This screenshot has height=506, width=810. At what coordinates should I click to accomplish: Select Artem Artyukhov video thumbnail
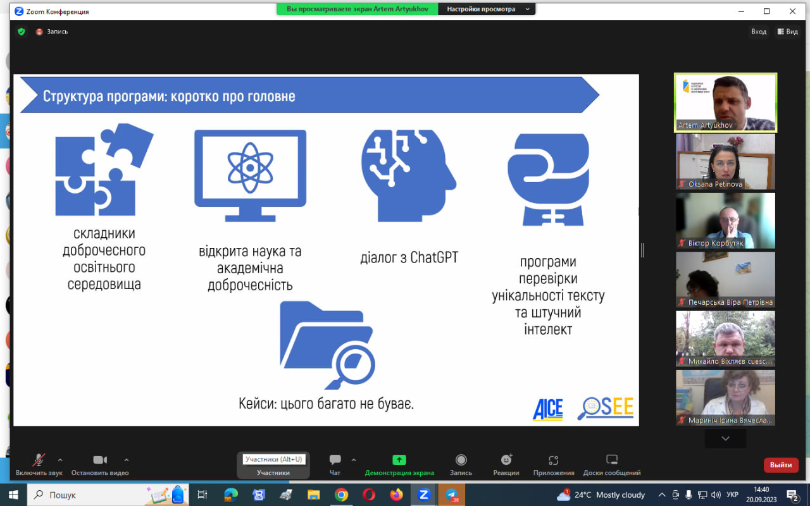(725, 102)
